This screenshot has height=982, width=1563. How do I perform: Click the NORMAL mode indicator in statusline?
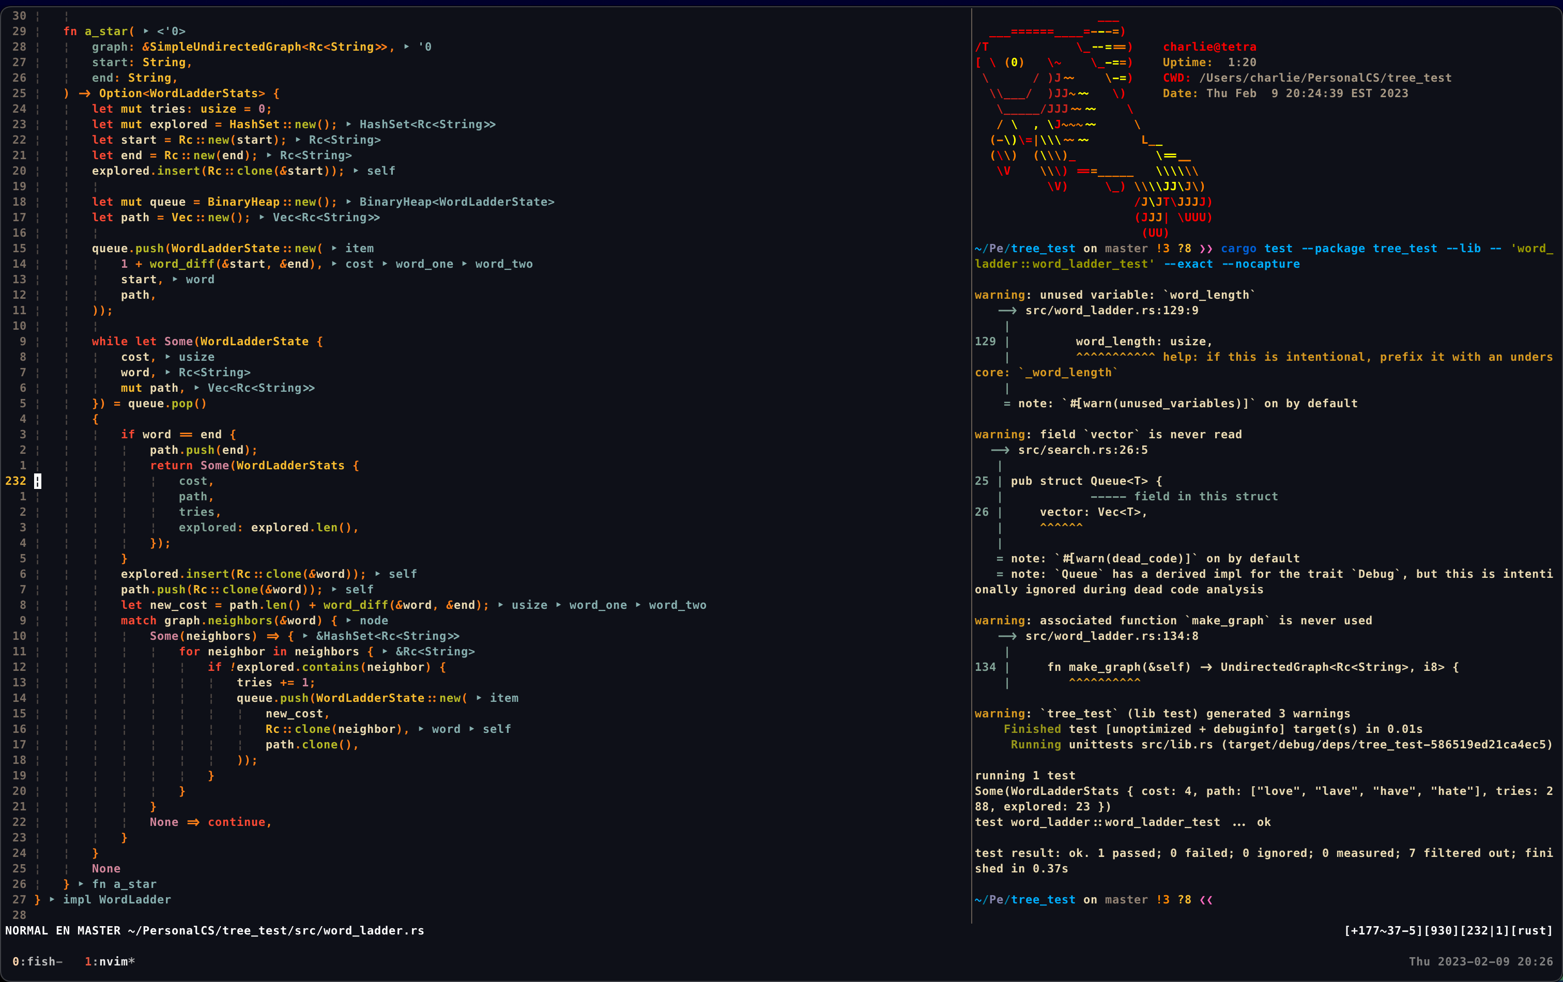pos(26,930)
